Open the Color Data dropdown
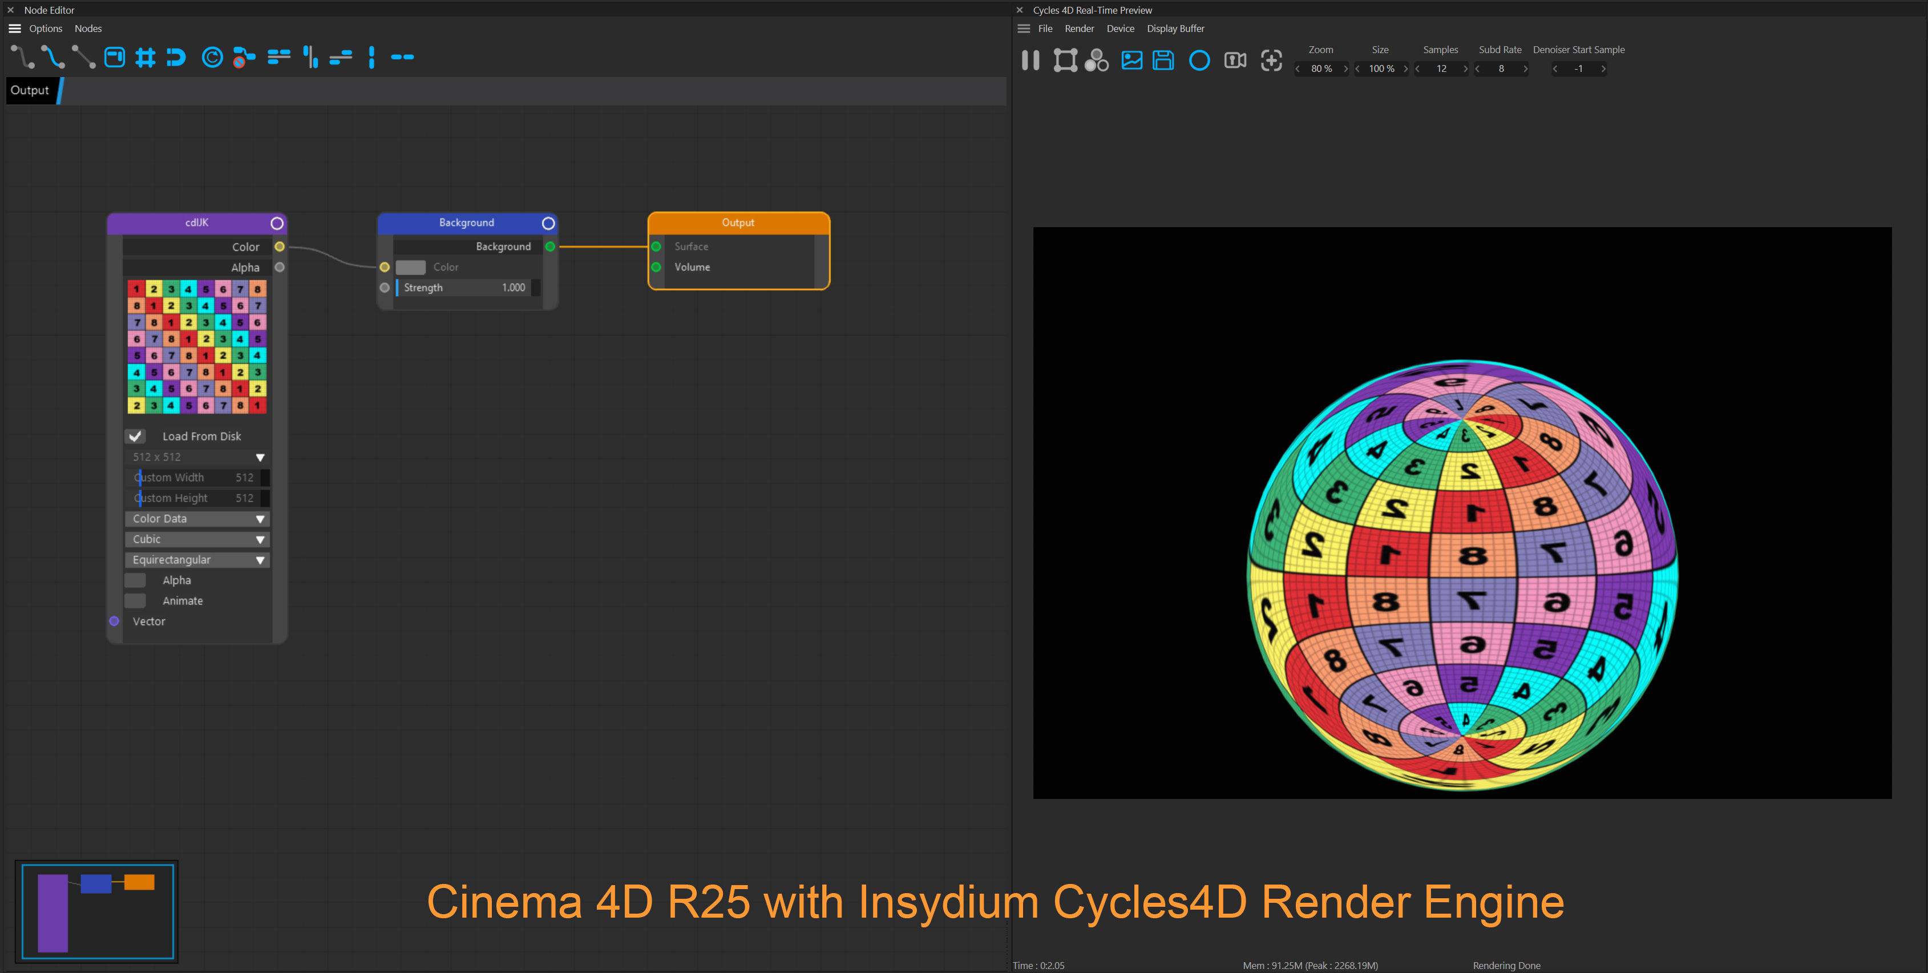This screenshot has width=1928, height=973. coord(197,519)
